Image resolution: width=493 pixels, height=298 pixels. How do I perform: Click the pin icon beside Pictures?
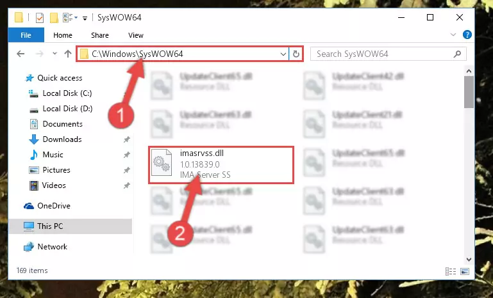(x=127, y=170)
